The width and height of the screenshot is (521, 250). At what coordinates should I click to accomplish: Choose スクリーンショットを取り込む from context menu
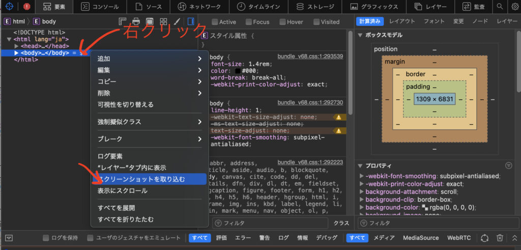[150, 179]
